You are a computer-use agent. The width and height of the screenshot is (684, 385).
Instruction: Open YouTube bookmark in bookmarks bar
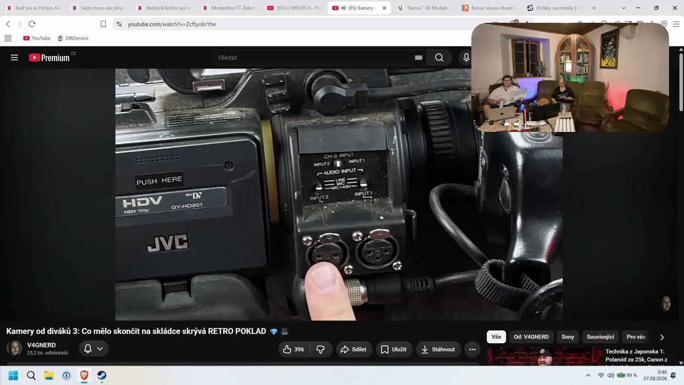[37, 38]
